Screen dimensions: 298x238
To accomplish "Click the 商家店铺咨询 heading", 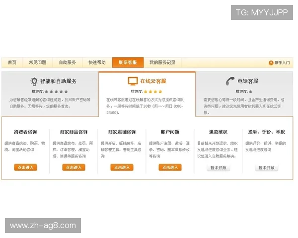I will tap(122, 132).
